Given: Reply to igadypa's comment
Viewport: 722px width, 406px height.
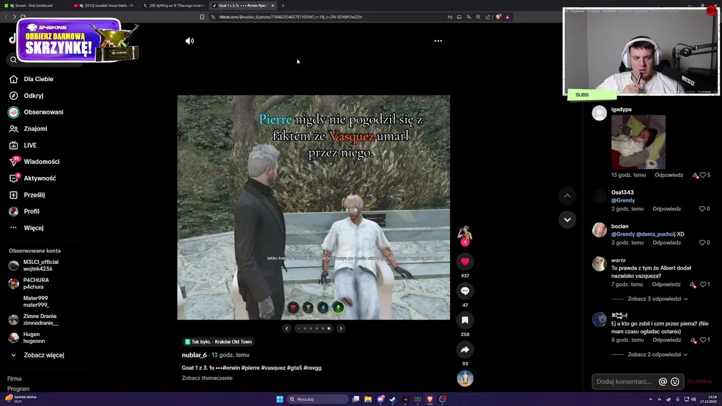Looking at the screenshot, I should pyautogui.click(x=669, y=175).
